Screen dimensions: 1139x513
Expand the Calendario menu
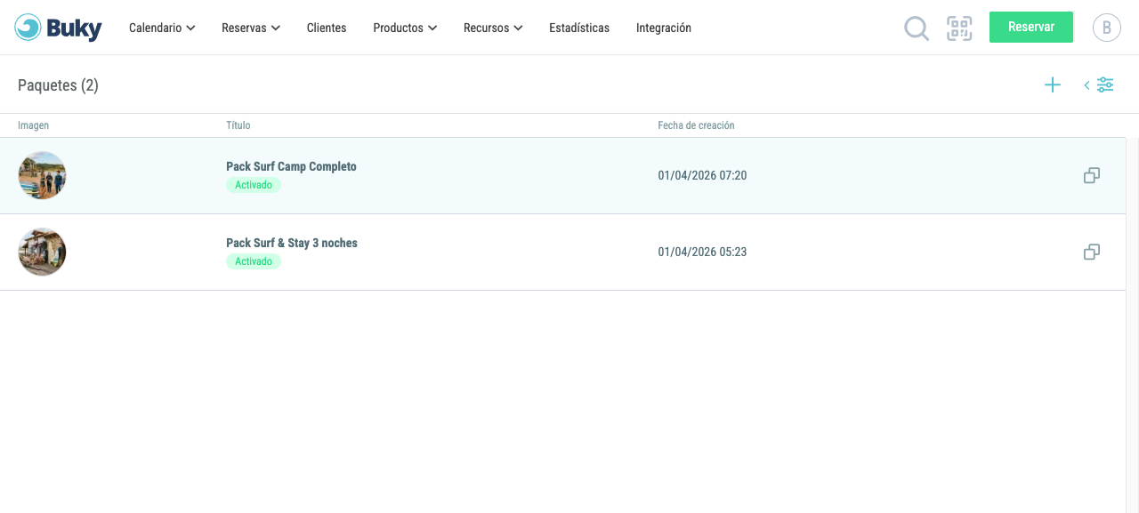(162, 28)
